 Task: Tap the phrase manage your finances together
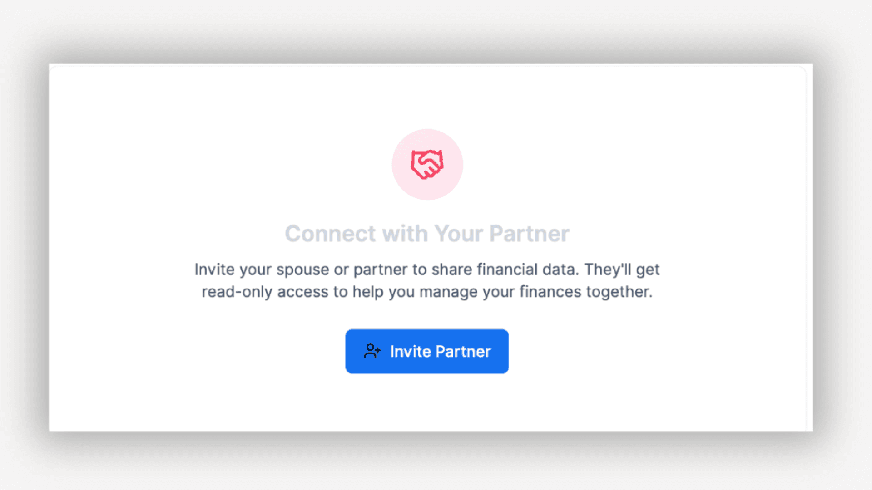(536, 292)
